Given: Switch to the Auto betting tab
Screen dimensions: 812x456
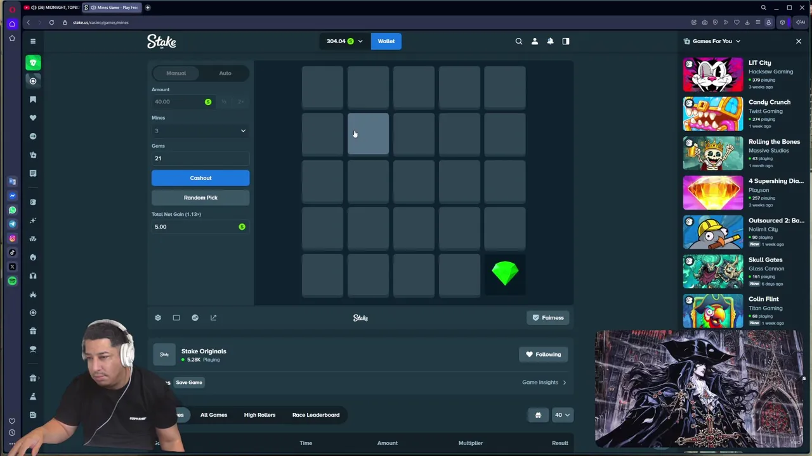Looking at the screenshot, I should tap(225, 73).
